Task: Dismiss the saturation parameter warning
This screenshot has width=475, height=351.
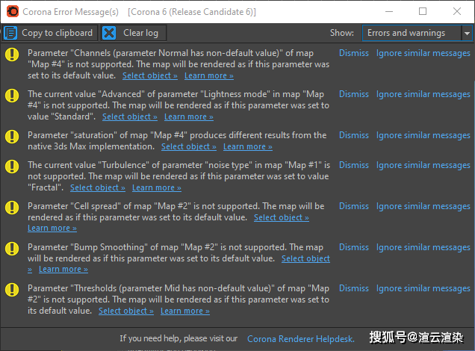Action: 353,135
